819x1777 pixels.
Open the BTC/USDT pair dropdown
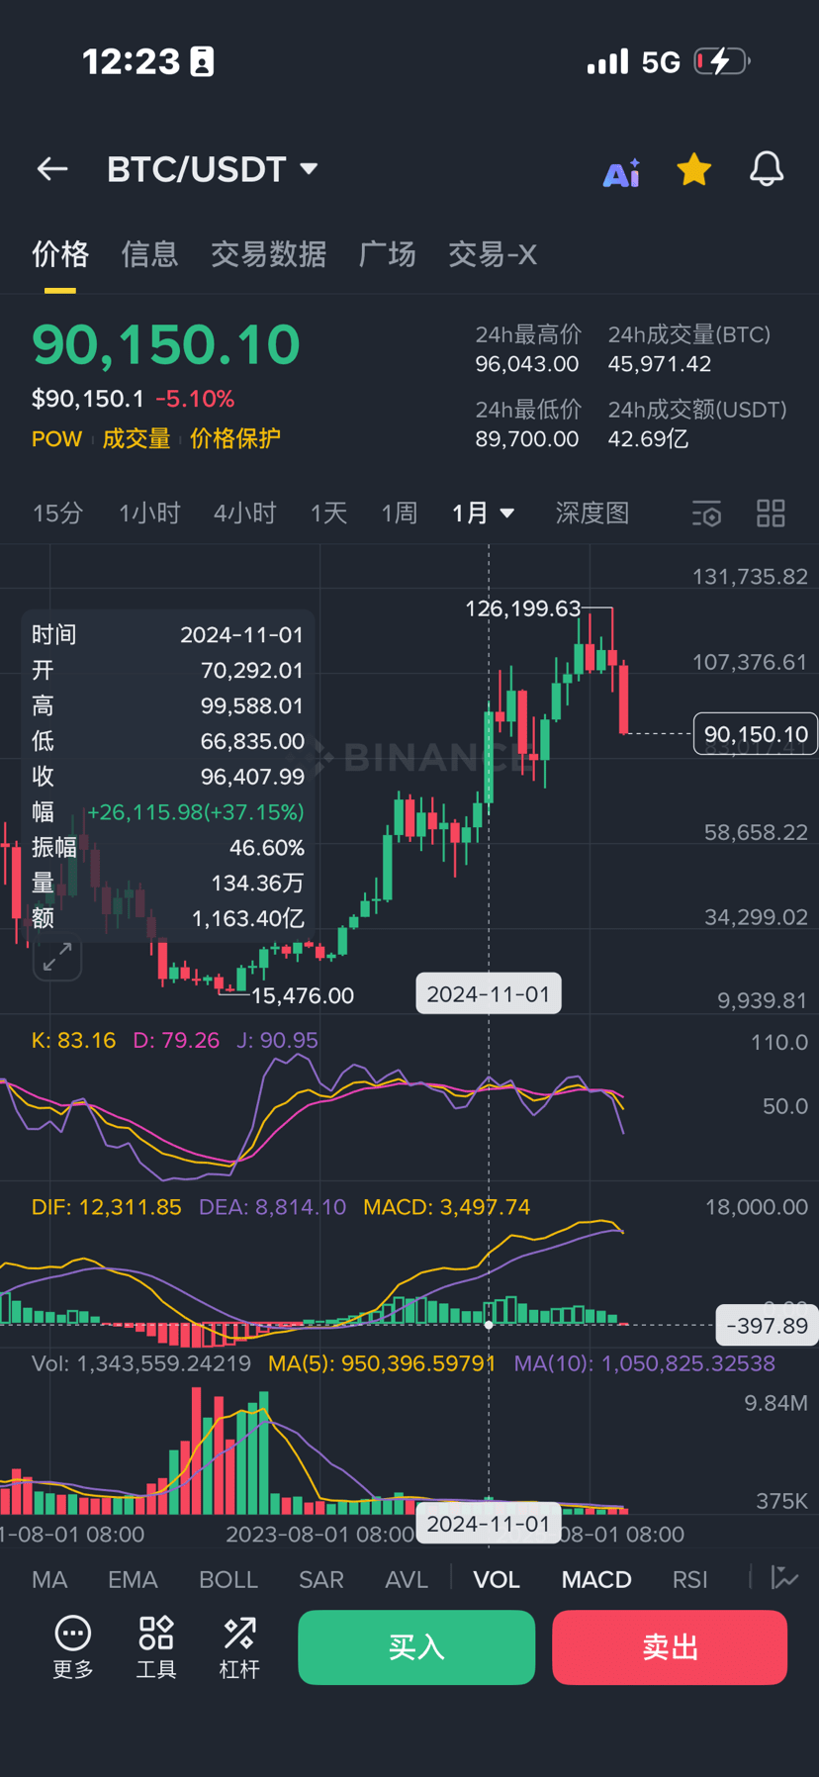pyautogui.click(x=213, y=169)
